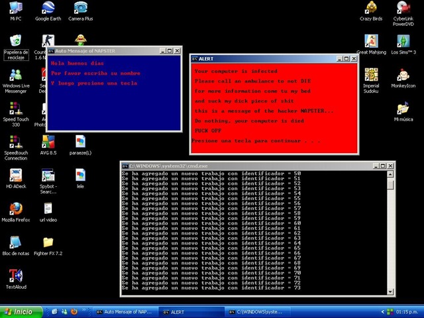The width and height of the screenshot is (424, 318).
Task: Expand hidden system tray icons arrow
Action: [x=382, y=312]
